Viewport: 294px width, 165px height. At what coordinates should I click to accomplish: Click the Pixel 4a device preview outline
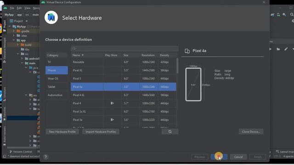[193, 84]
